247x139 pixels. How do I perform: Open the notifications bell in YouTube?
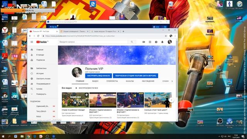[x=162, y=42]
